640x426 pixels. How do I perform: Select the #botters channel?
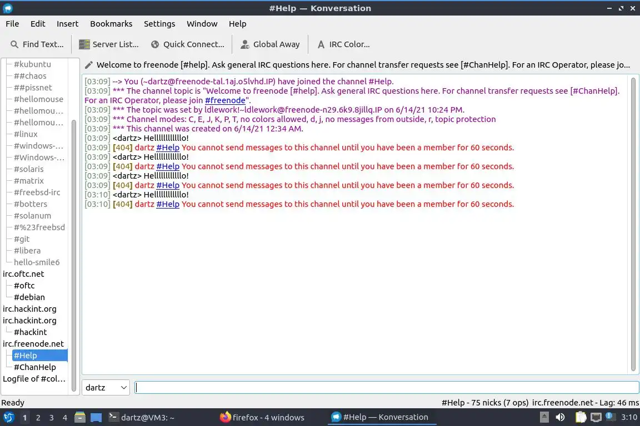(x=31, y=204)
